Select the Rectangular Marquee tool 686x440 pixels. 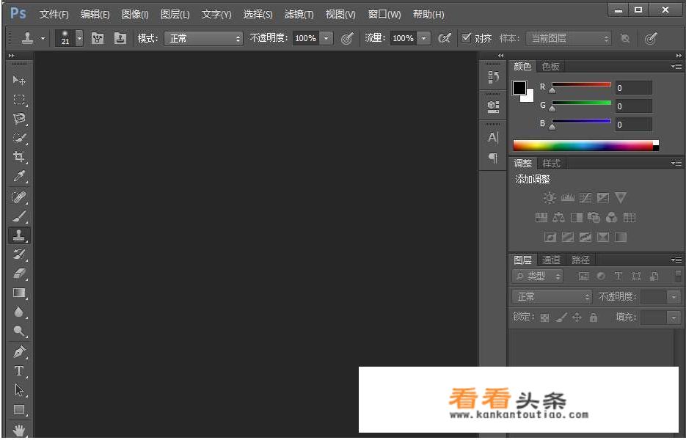pos(19,99)
